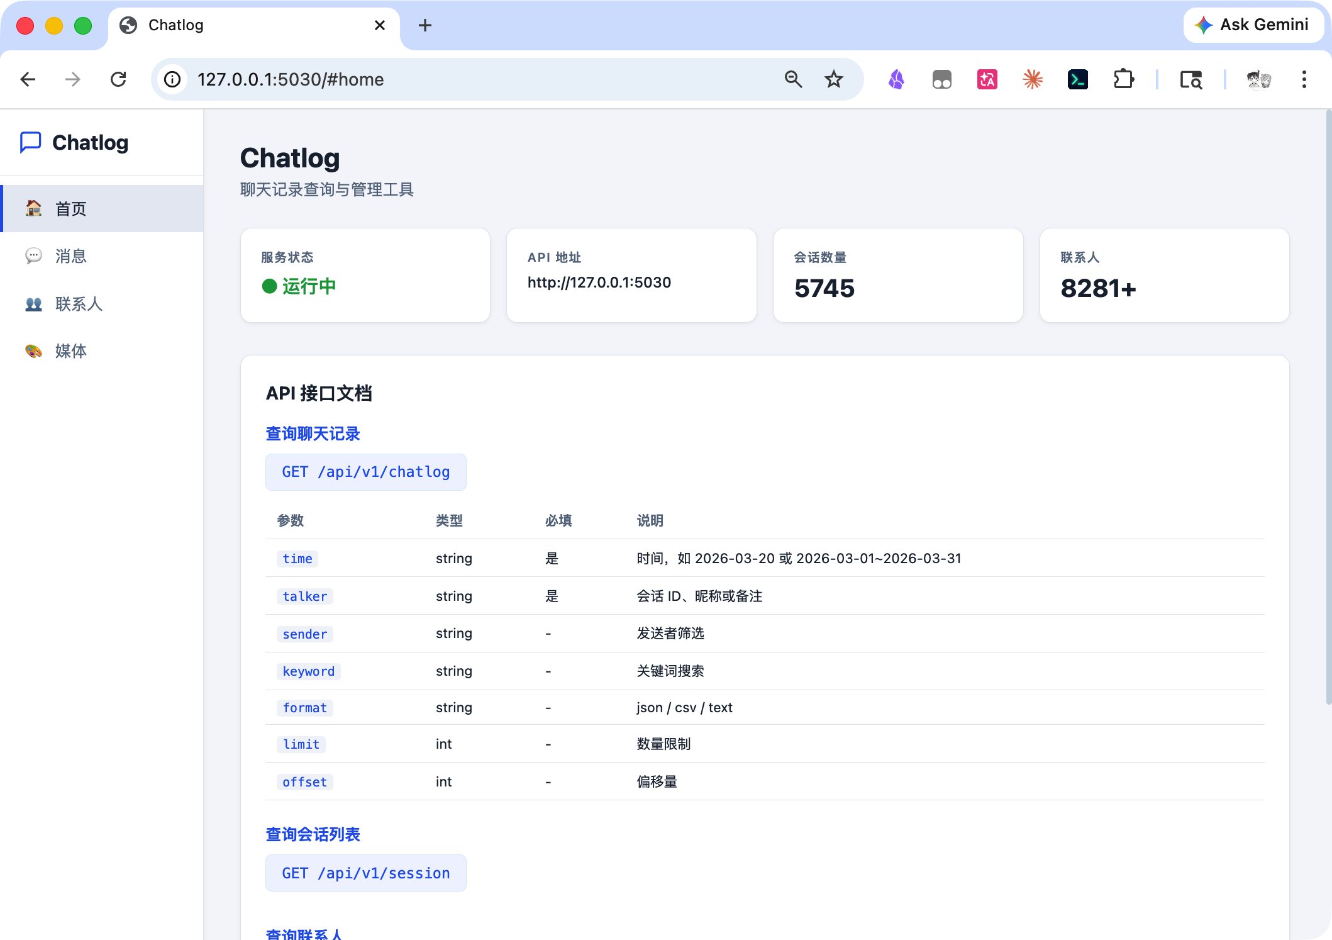Bookmark this page with the star icon
Screen dimensions: 1332x940
click(833, 79)
